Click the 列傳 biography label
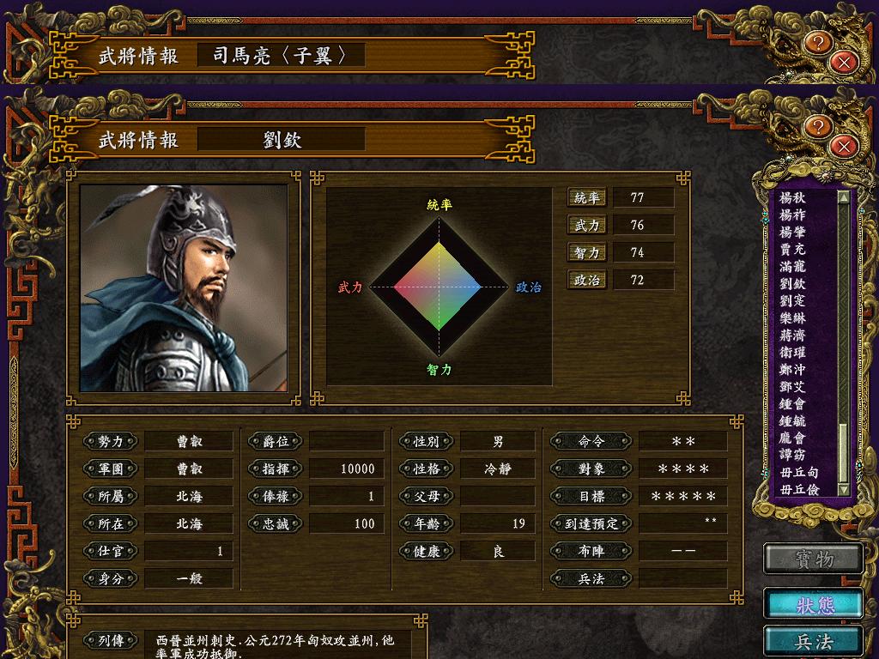This screenshot has height=659, width=879. pos(111,640)
